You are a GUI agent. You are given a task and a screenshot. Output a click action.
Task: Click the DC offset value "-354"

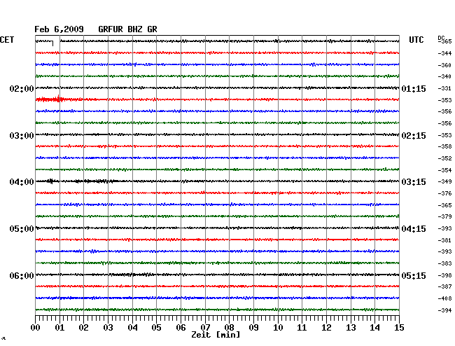[x=444, y=170]
